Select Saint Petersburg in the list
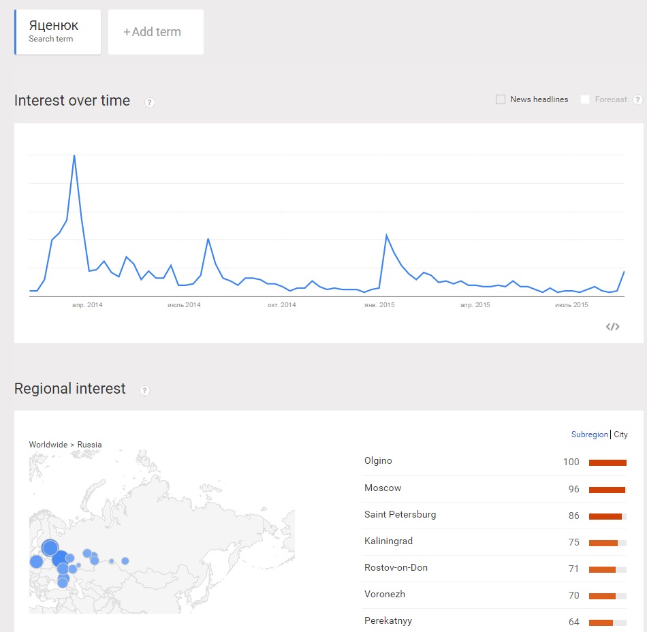 pos(400,515)
